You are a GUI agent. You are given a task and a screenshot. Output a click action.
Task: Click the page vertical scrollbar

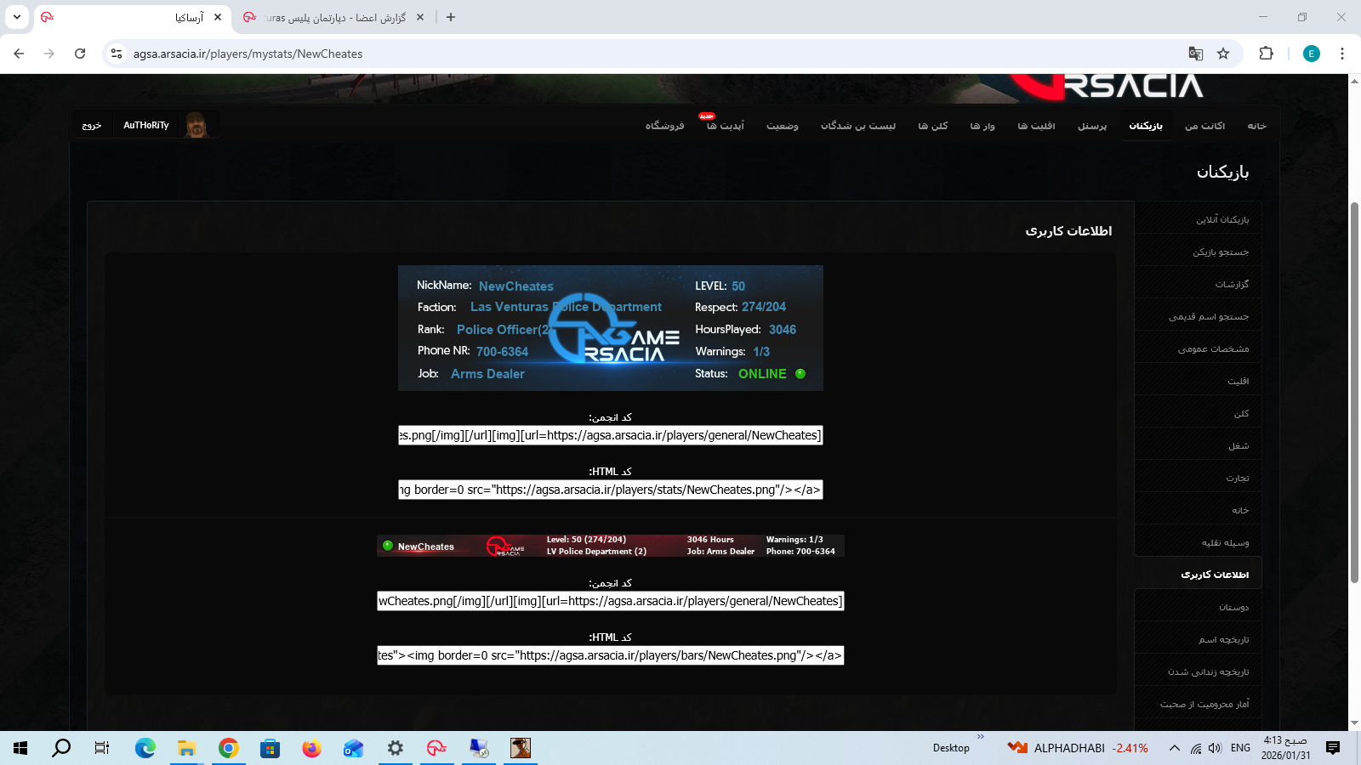coord(1354,391)
